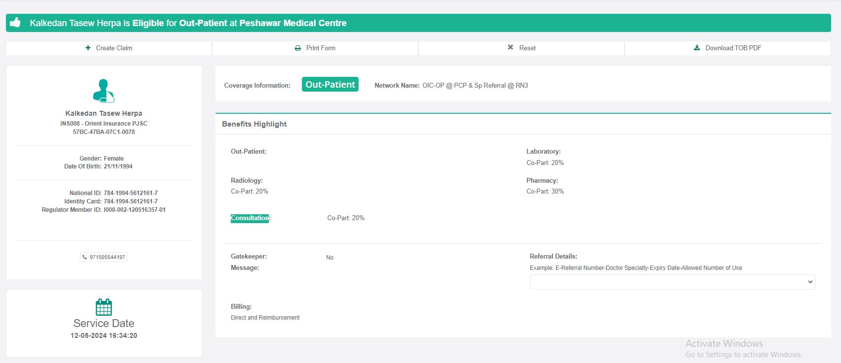Click the highlighted Consultation label
This screenshot has height=363, width=841.
coord(250,218)
